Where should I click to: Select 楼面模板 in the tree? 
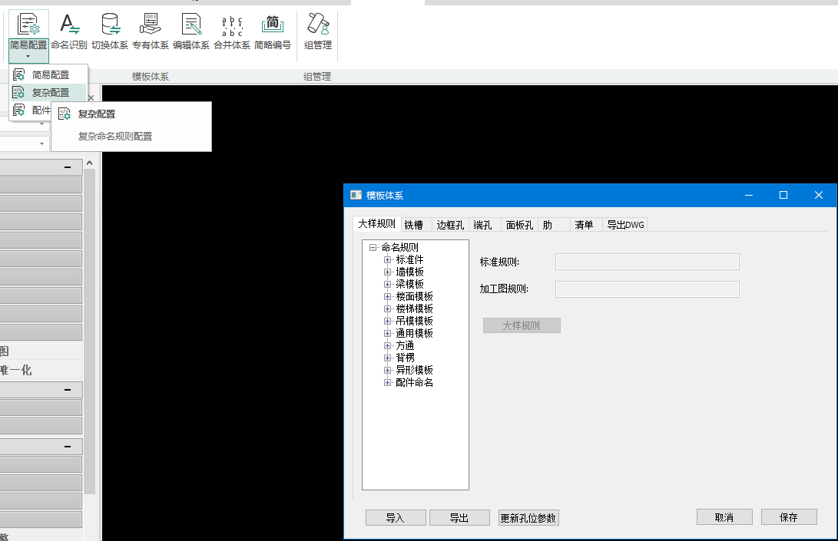(x=414, y=296)
